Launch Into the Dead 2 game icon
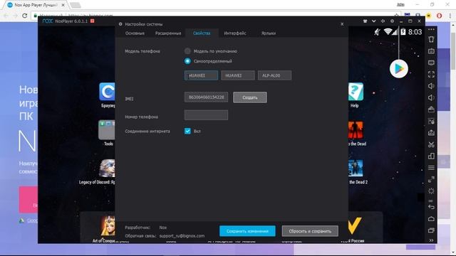Viewport: 456px width, 256px height. coord(356,169)
